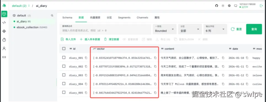Click the happy mood cell
This screenshot has width=266, height=102.
pyautogui.click(x=256, y=58)
